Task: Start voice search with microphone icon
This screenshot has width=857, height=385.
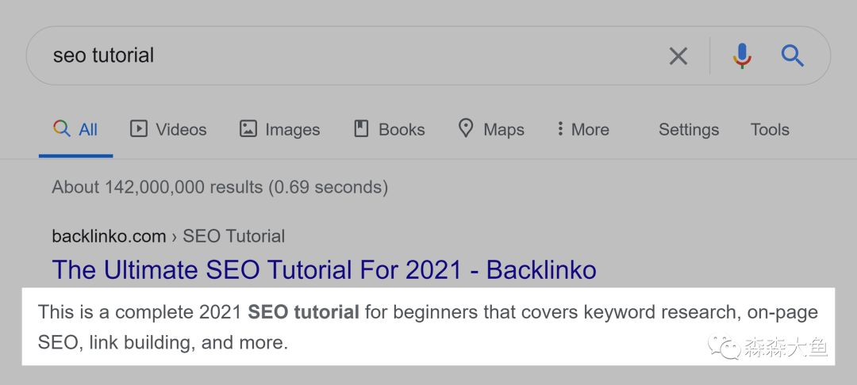Action: 742,55
